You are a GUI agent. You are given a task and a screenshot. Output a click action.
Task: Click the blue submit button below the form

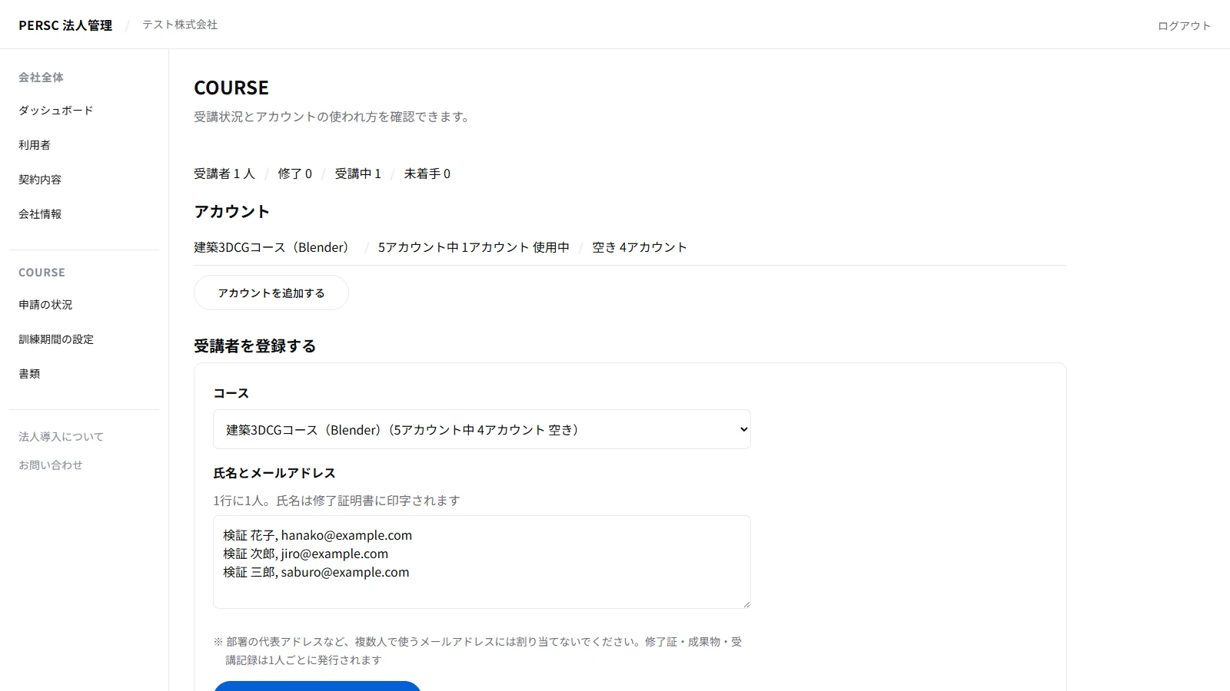(317, 686)
